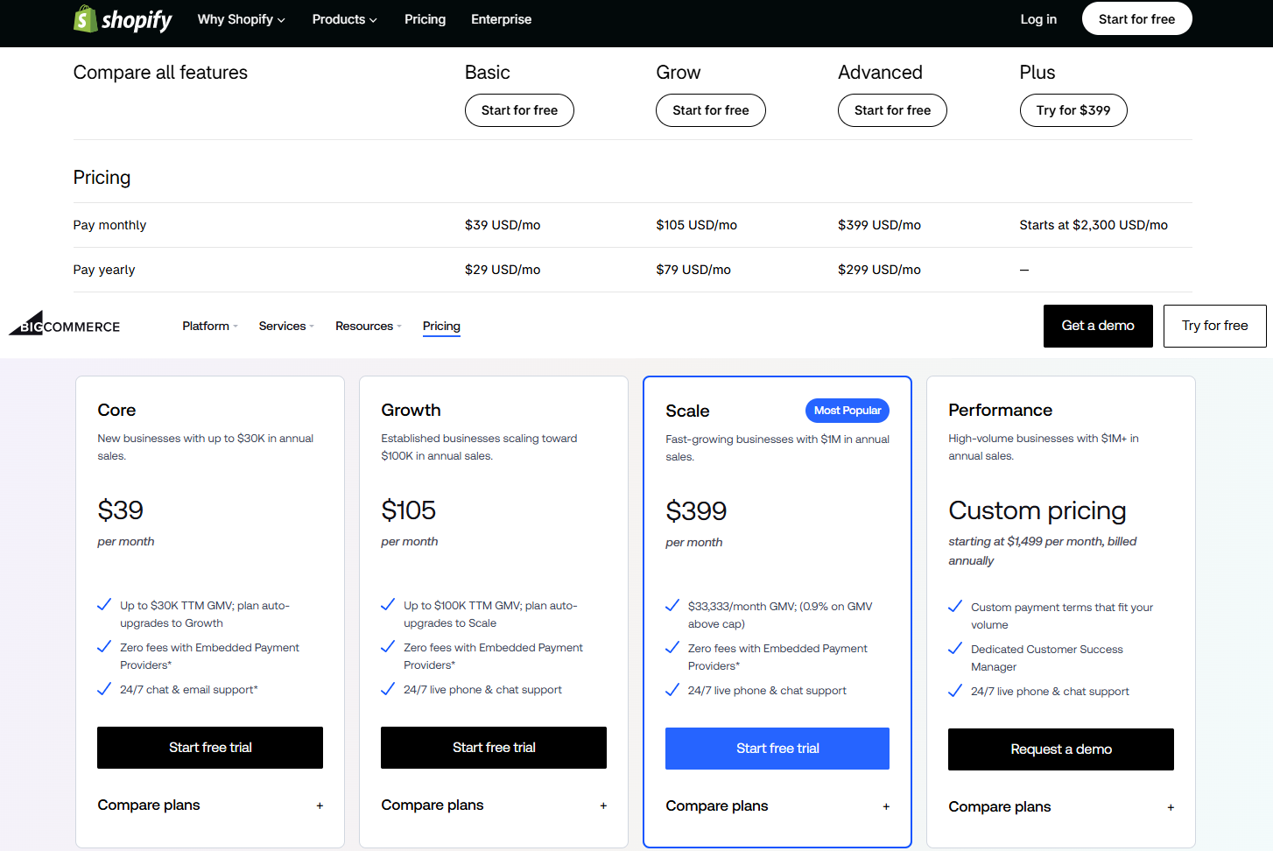Start free trial for the Growth plan
Image resolution: width=1273 pixels, height=851 pixels.
(494, 748)
